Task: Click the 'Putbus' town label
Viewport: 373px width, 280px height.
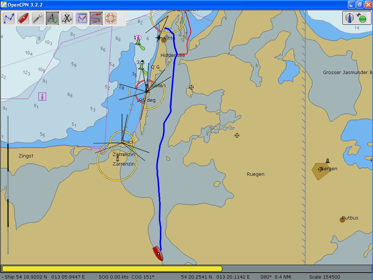Action: click(350, 218)
